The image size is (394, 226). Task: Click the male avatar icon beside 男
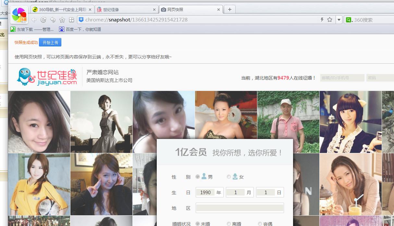pos(204,176)
